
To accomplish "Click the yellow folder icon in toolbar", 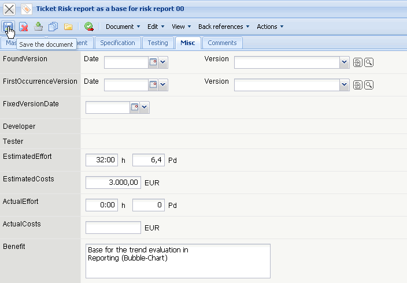I will tap(68, 27).
